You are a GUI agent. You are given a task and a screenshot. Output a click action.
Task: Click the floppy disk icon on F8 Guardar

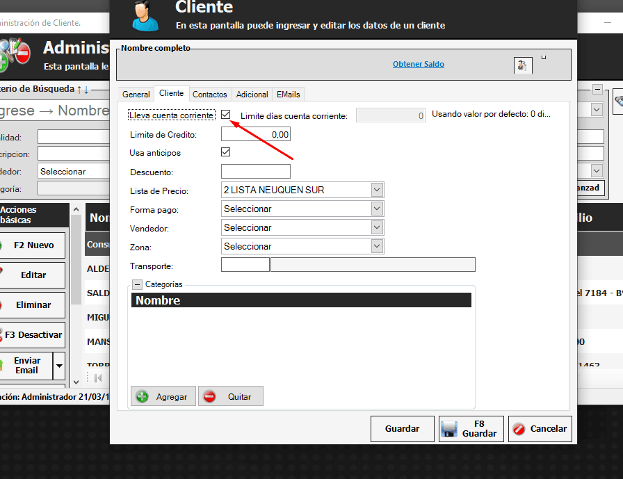tap(449, 429)
